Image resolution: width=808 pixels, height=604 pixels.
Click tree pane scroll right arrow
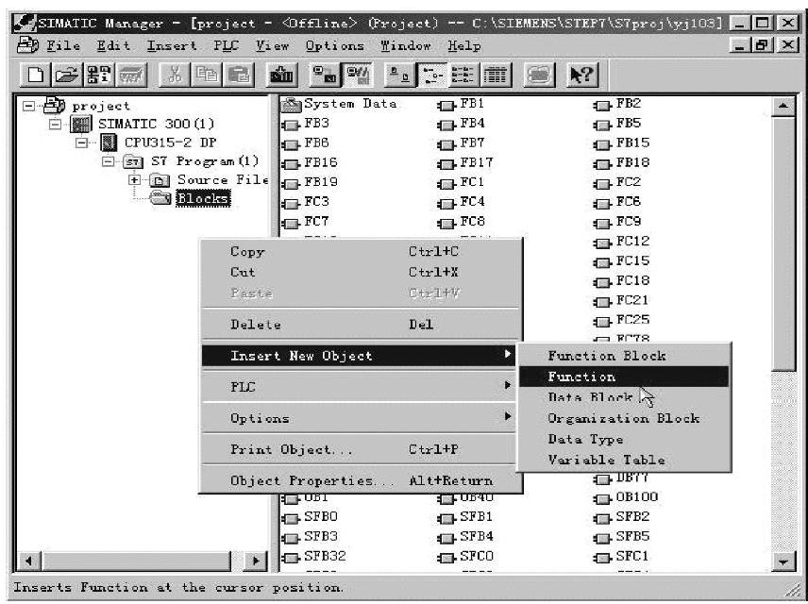[256, 561]
